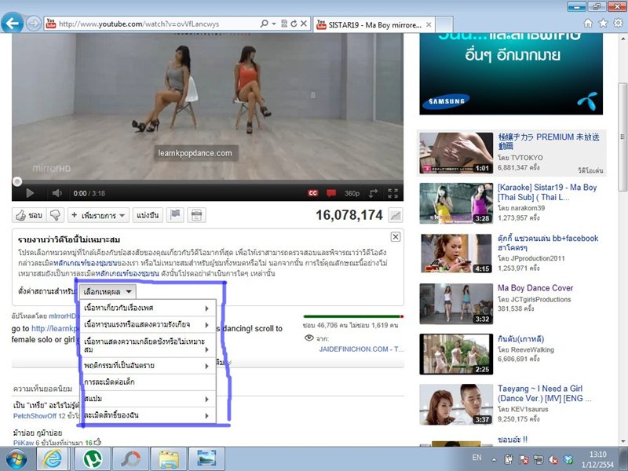Click the address bar search magnifier icon
The image size is (628, 471).
point(264,24)
